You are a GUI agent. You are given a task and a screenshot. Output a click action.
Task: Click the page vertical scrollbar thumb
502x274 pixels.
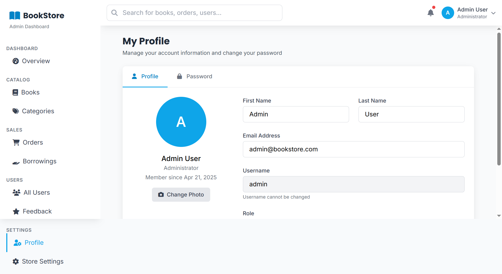[499, 99]
